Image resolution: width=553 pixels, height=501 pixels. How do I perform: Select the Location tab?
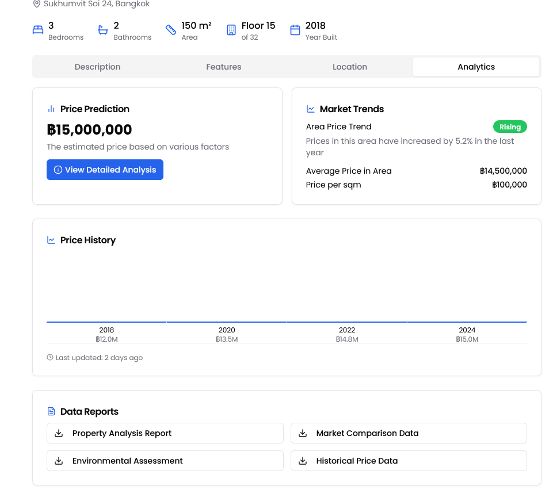point(349,67)
